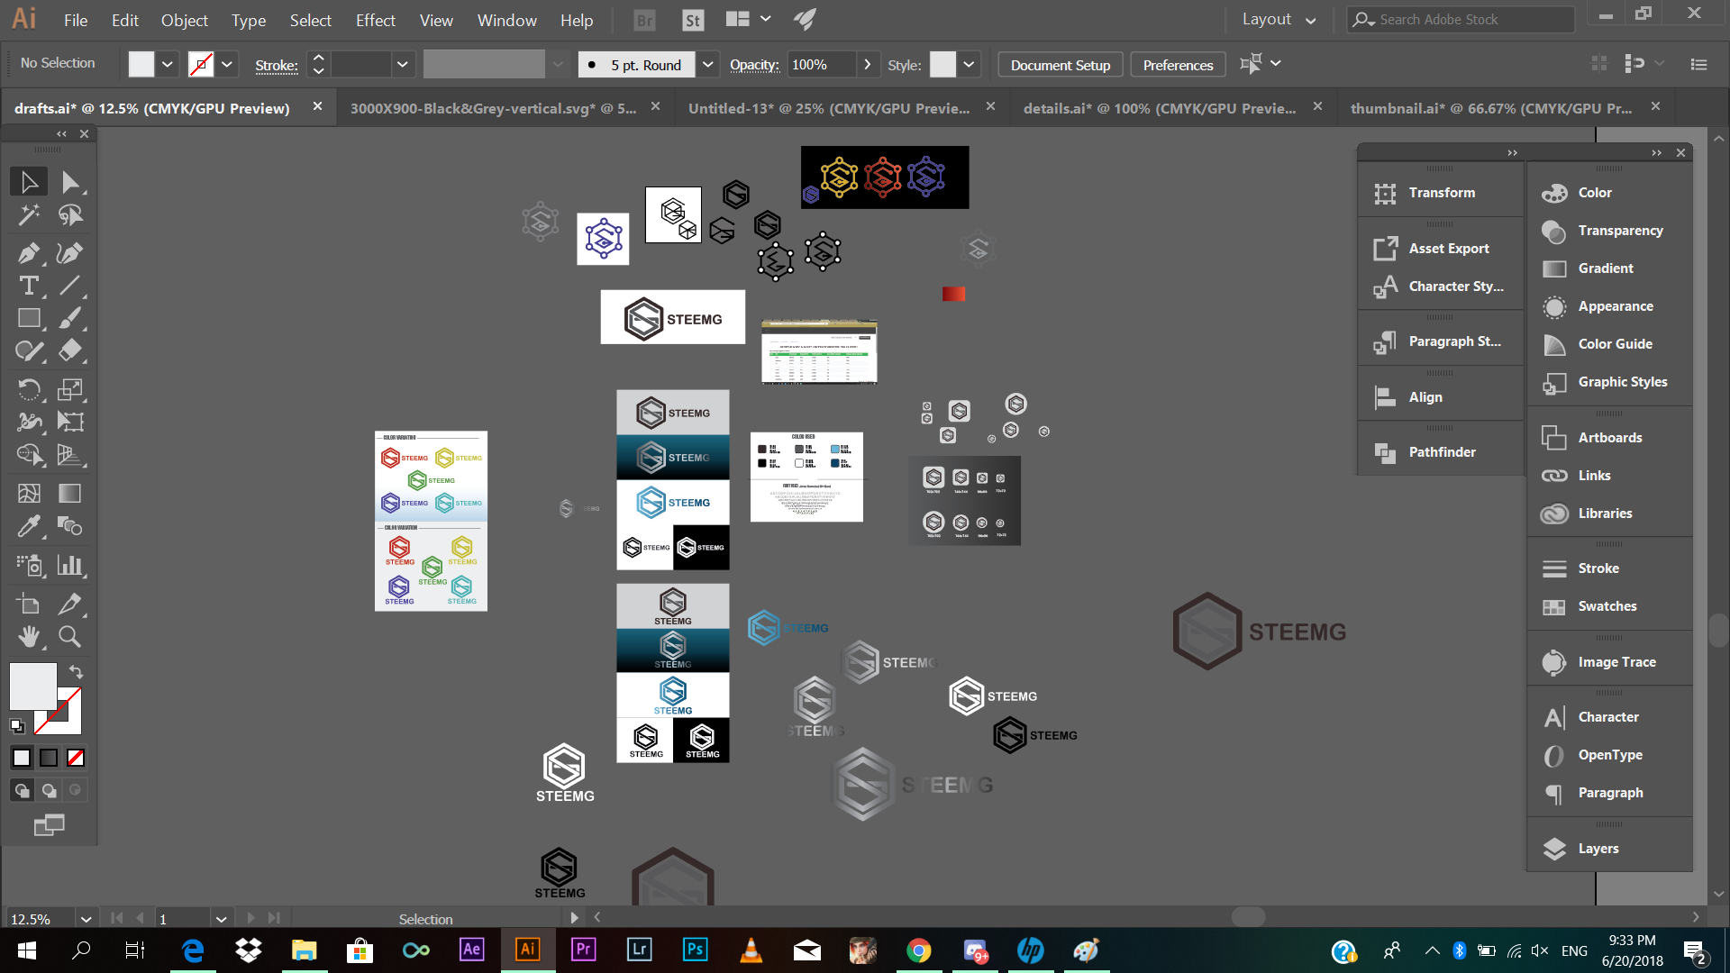The height and width of the screenshot is (973, 1730).
Task: Set paint mode to Gradient
Action: 49,758
